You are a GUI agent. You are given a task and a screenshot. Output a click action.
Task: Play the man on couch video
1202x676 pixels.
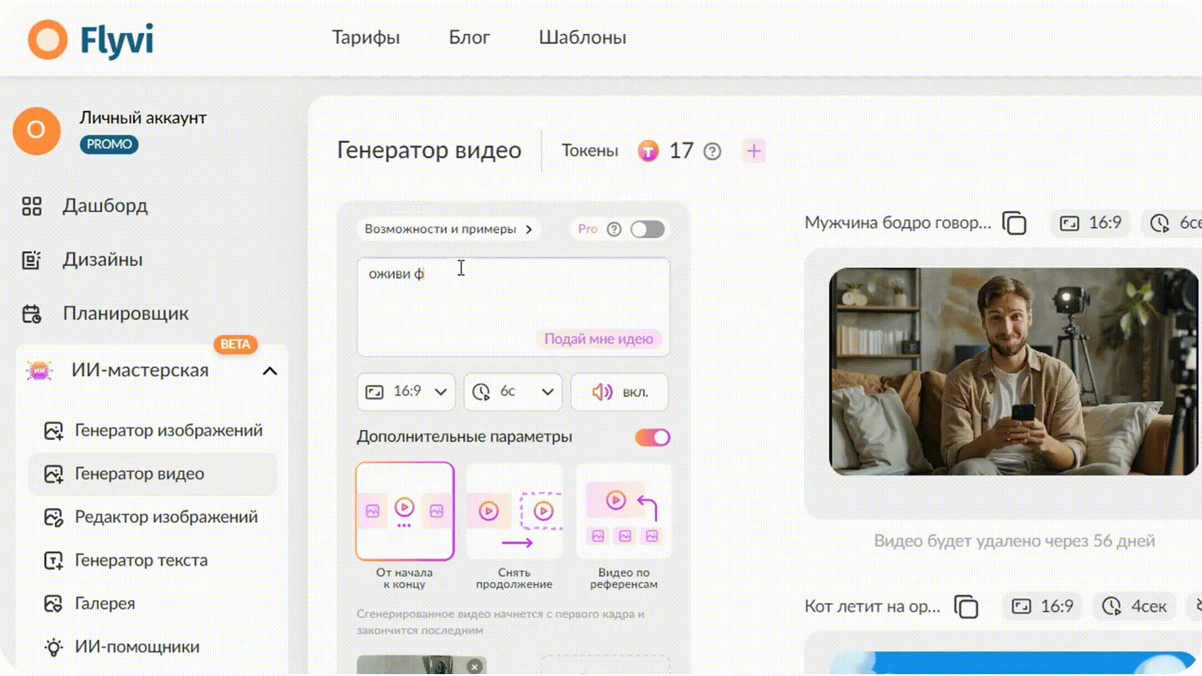[x=1014, y=372]
